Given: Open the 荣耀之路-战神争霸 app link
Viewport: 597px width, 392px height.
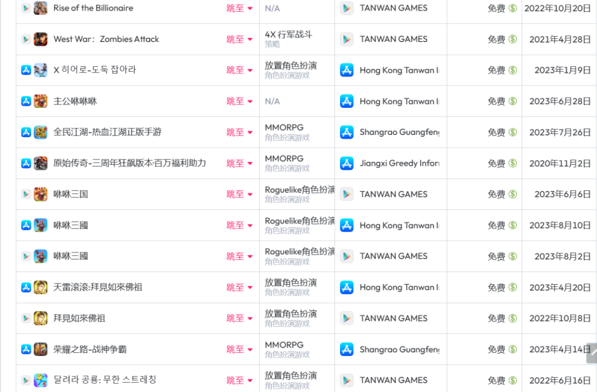Looking at the screenshot, I should 90,349.
